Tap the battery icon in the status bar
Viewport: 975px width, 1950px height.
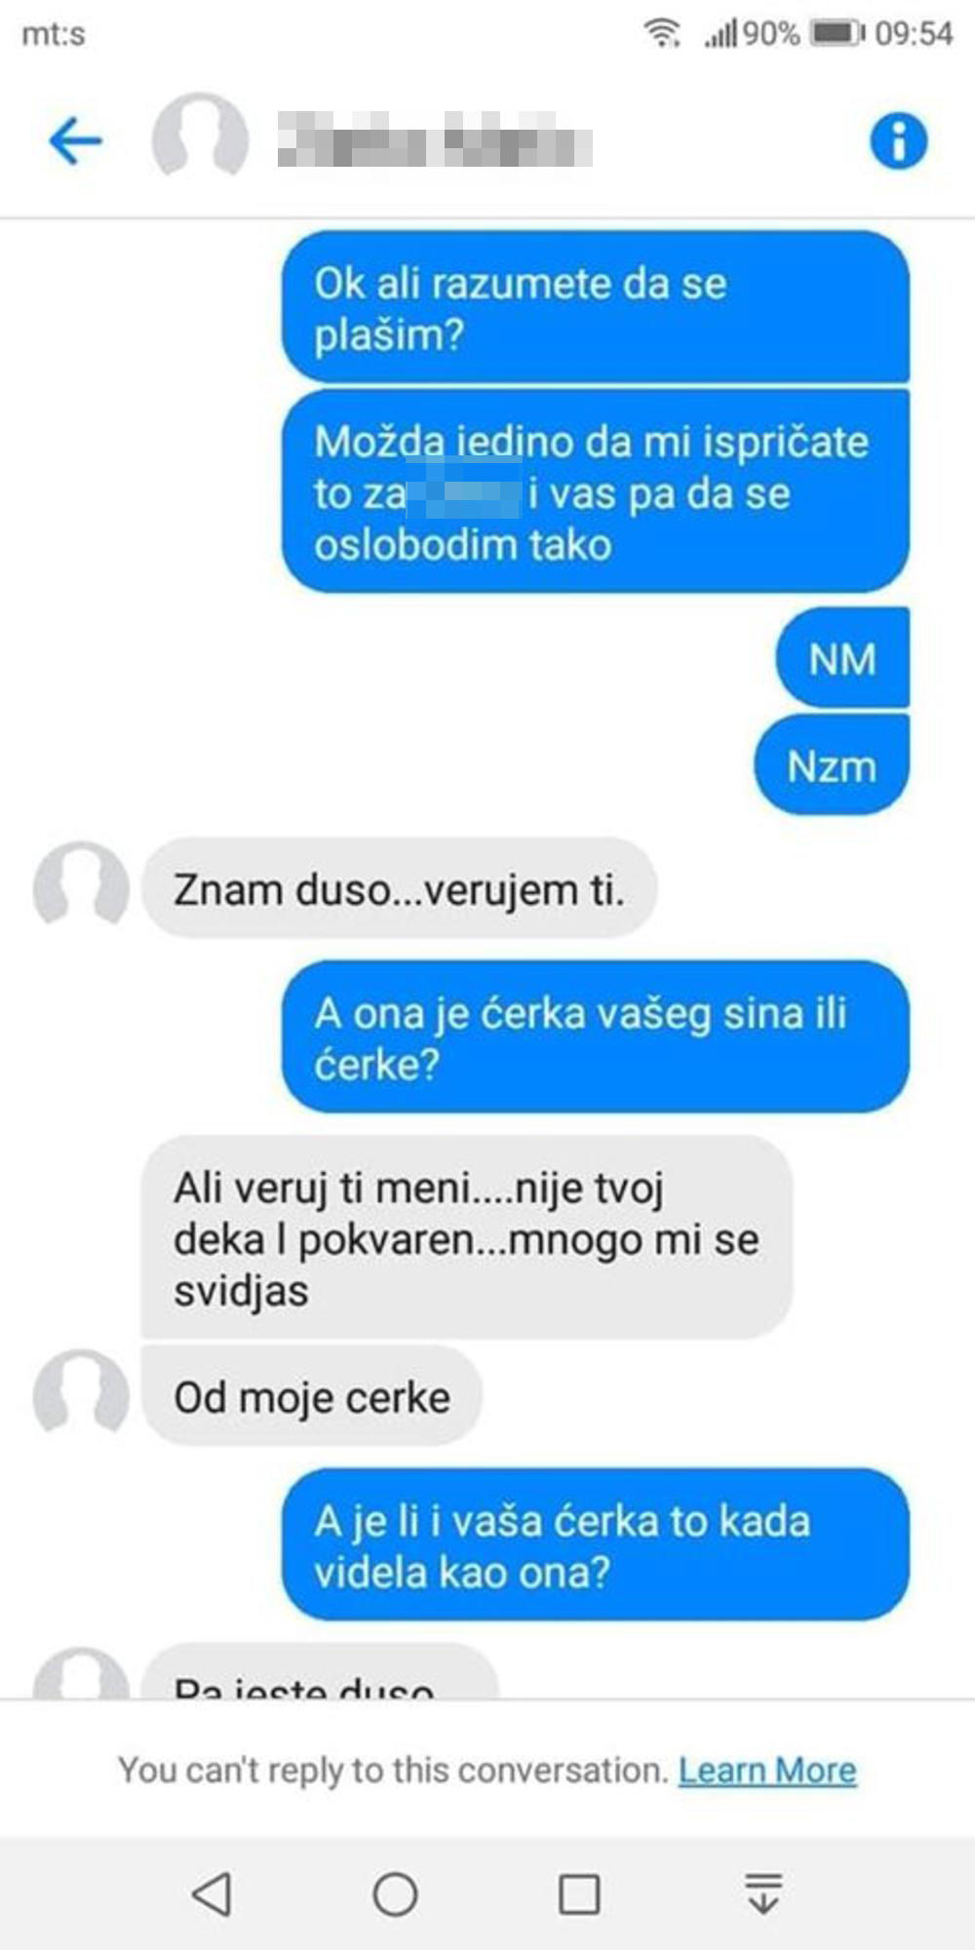(x=838, y=33)
